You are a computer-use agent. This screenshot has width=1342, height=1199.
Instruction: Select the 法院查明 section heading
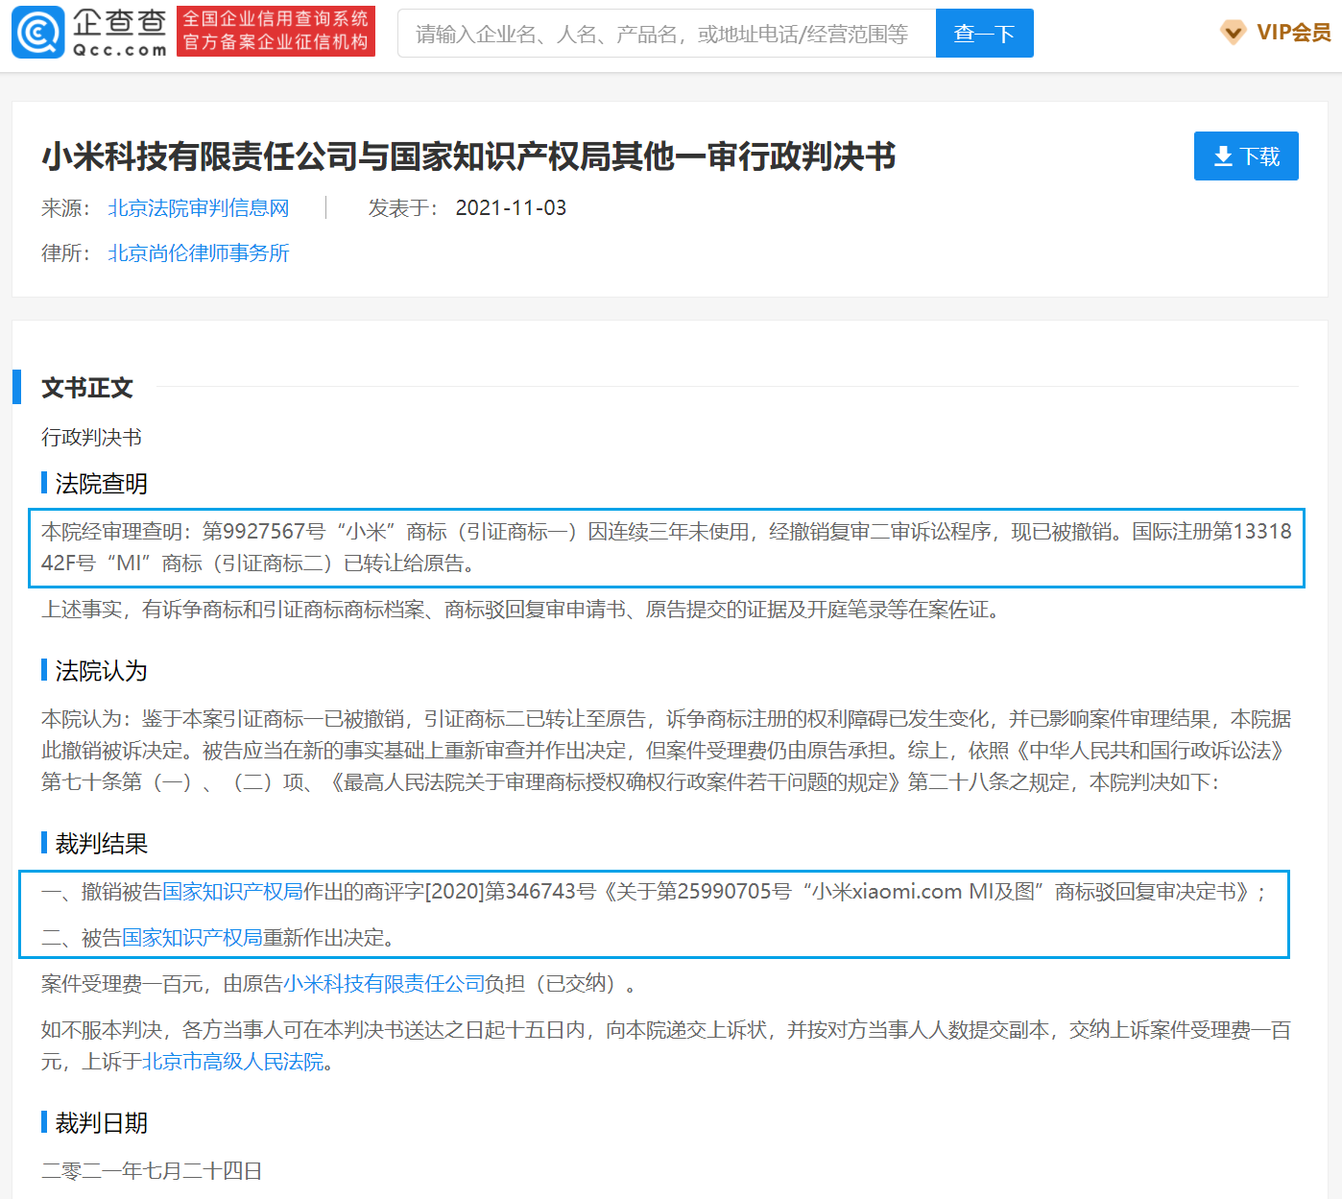click(101, 484)
